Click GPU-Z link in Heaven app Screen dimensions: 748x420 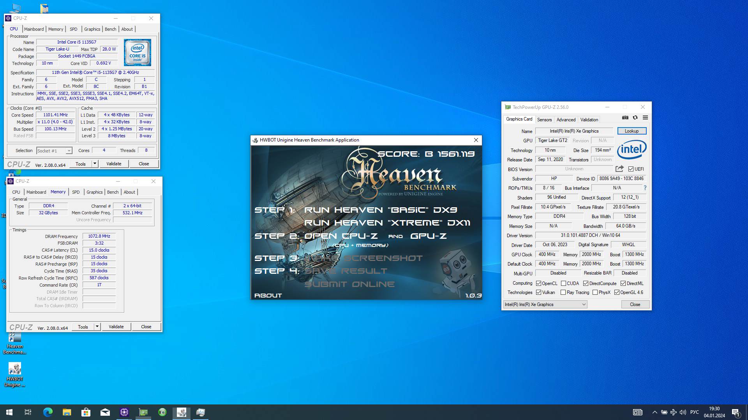tap(428, 236)
